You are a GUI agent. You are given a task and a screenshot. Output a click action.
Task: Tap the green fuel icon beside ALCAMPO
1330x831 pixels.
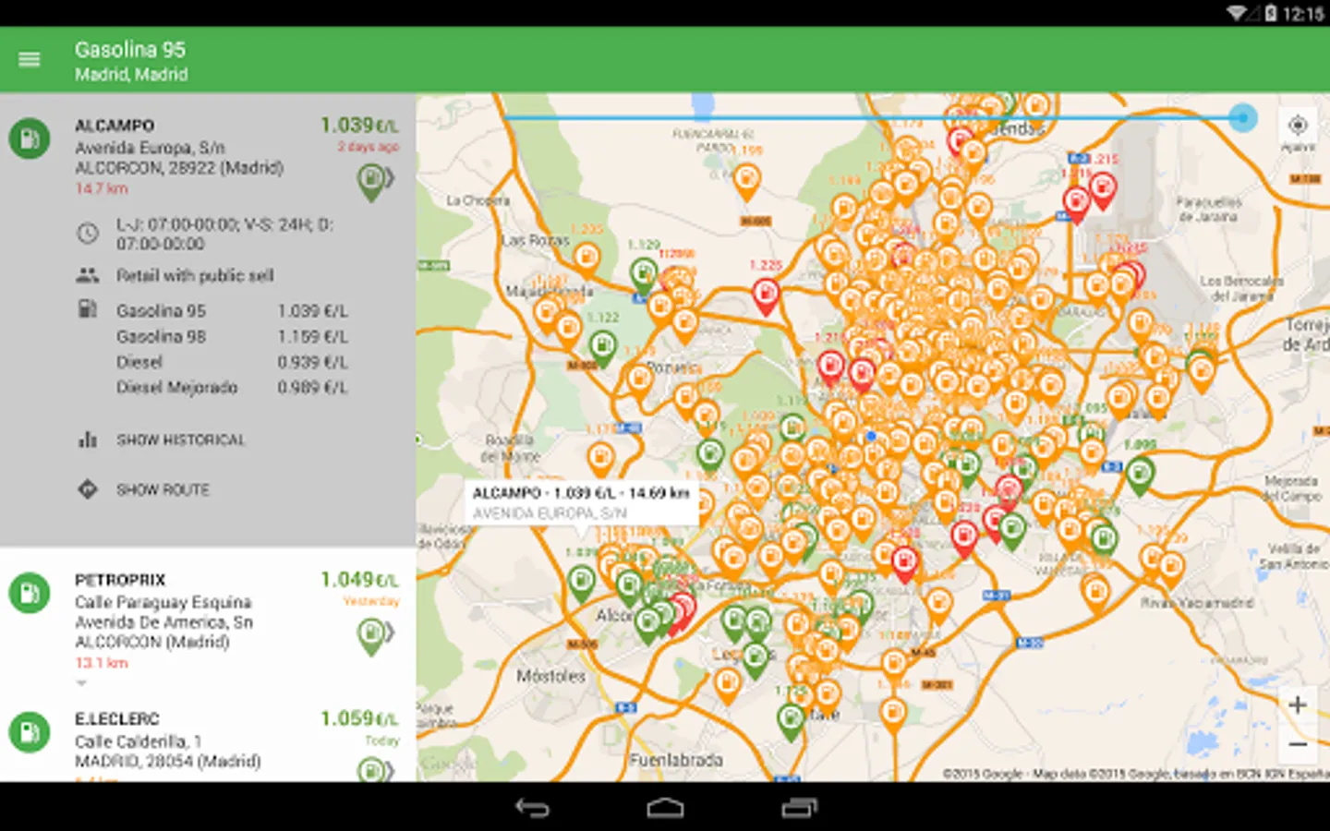pyautogui.click(x=30, y=138)
